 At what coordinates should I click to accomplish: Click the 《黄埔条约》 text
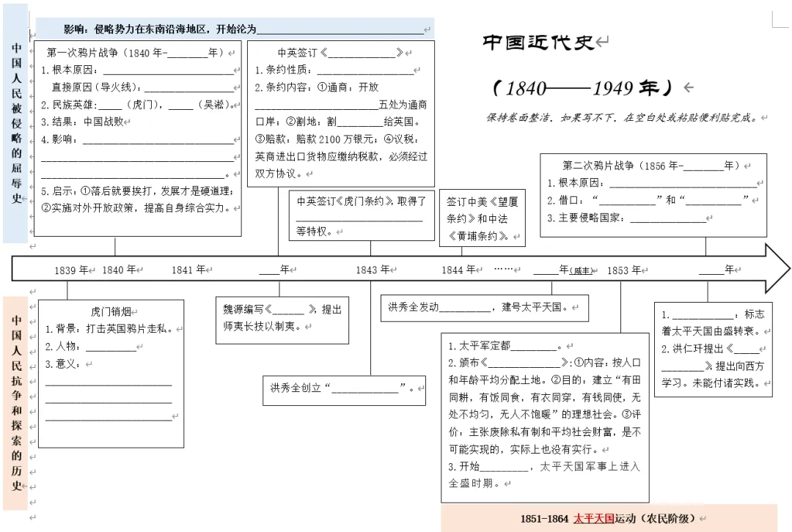(x=479, y=236)
